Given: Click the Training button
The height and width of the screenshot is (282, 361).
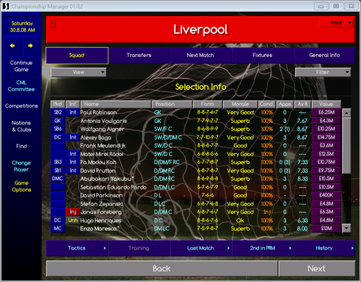Looking at the screenshot, I should [x=139, y=248].
